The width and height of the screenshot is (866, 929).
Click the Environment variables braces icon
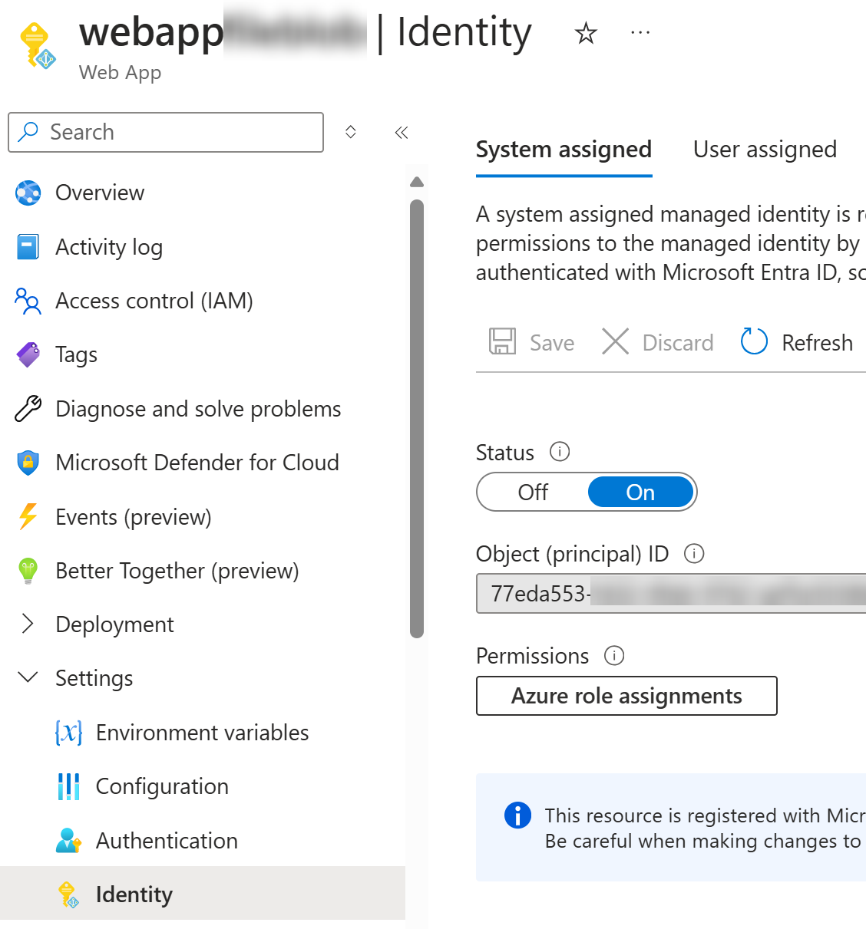[x=68, y=733]
